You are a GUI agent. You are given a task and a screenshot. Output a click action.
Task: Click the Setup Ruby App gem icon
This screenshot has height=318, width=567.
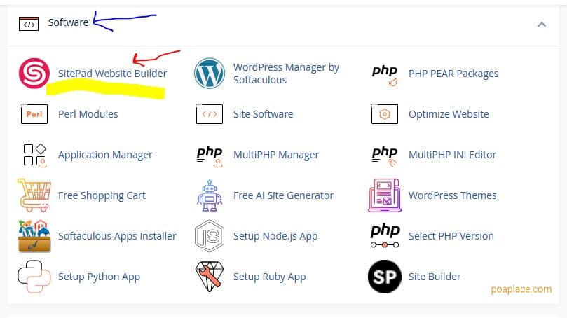[210, 277]
